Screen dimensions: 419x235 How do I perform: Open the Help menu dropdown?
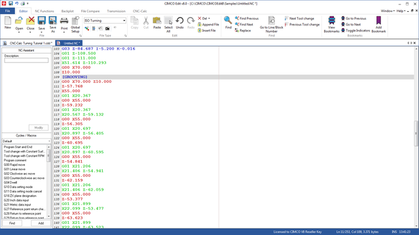(401, 11)
